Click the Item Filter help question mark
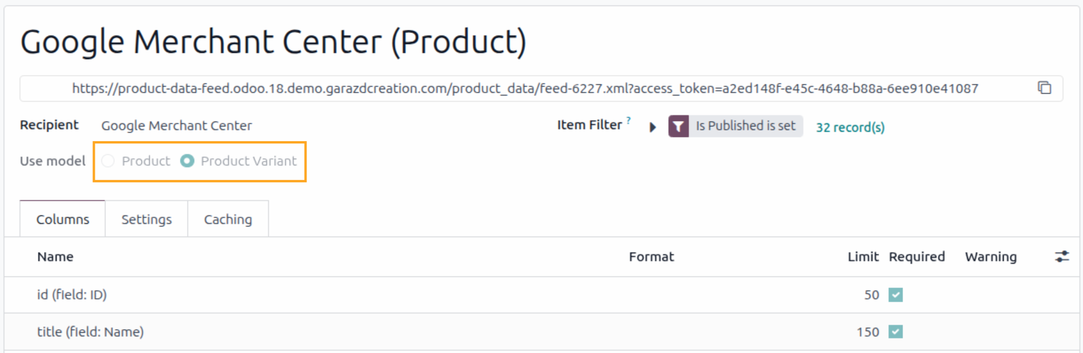Viewport: 1083px width, 353px height. click(628, 120)
